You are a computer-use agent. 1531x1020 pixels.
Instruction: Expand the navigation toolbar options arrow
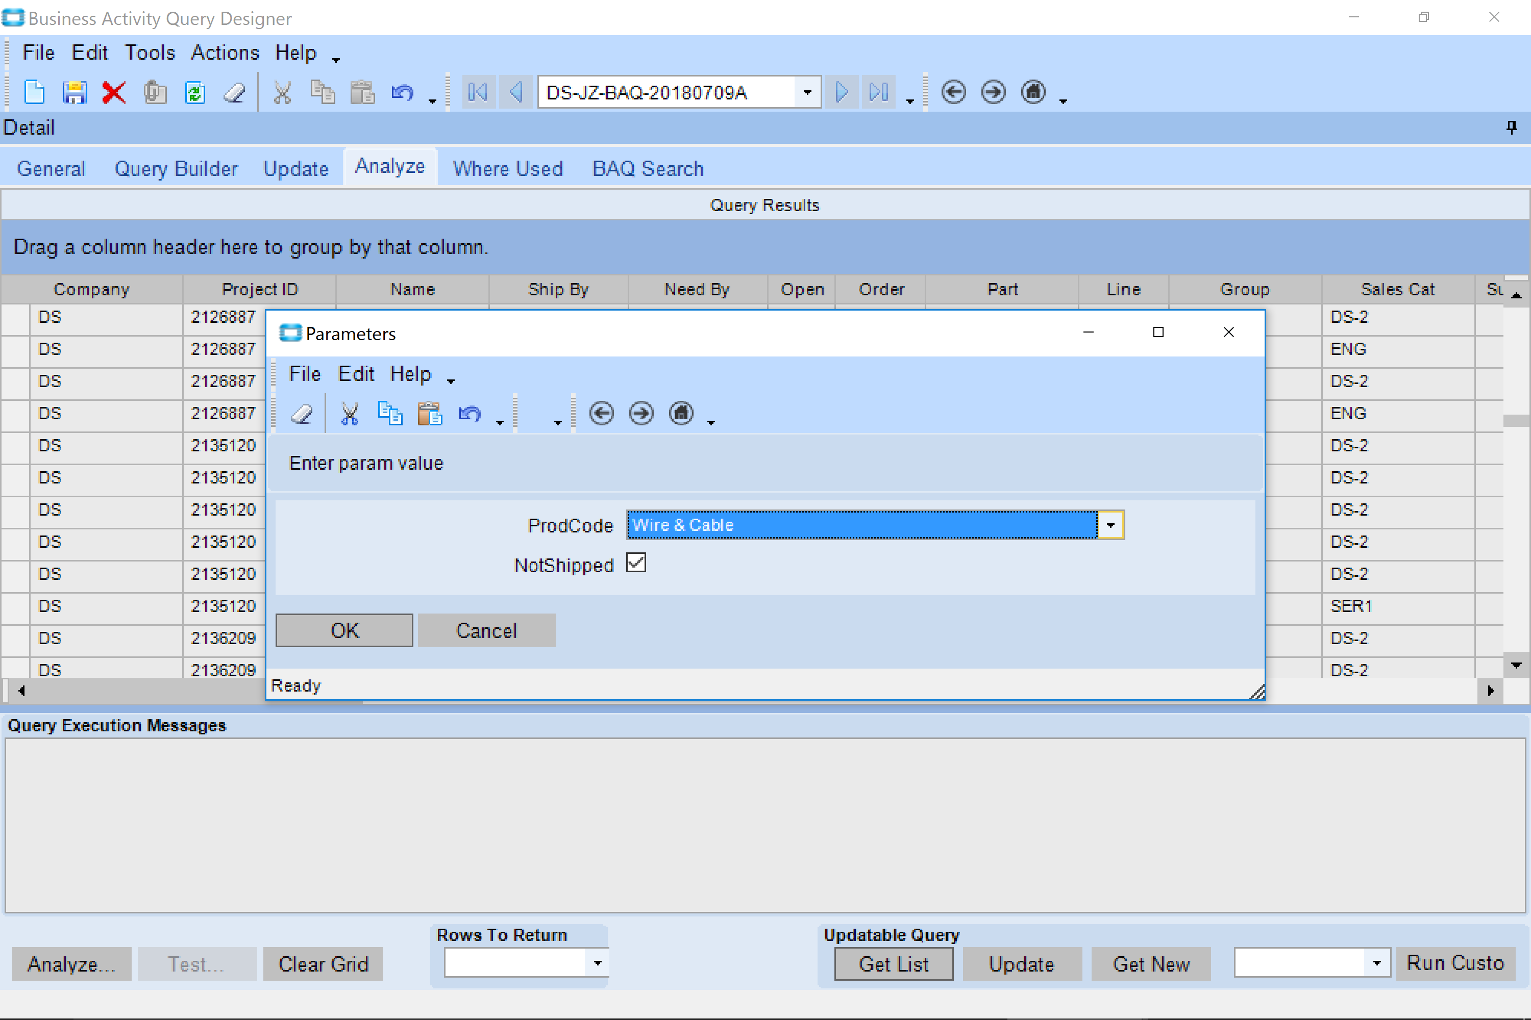pos(910,101)
